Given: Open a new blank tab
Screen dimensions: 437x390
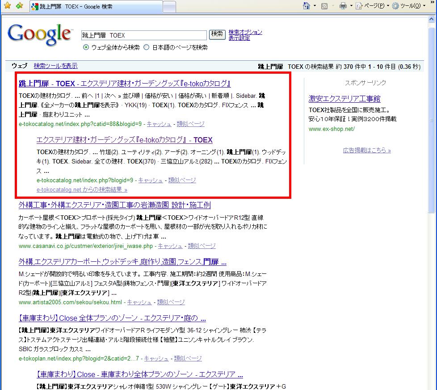Looking at the screenshot, I should click(x=169, y=7).
